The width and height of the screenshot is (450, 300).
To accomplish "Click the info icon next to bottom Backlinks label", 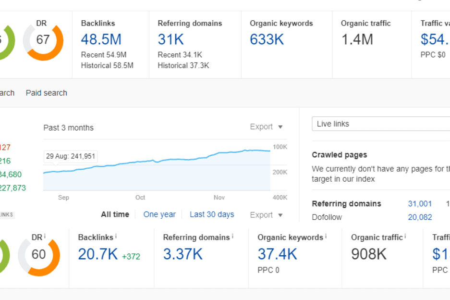I will point(116,236).
